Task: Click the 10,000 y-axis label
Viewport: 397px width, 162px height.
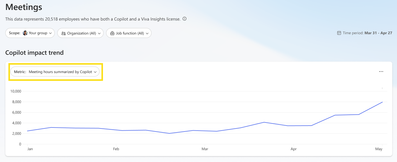Action: (x=16, y=91)
